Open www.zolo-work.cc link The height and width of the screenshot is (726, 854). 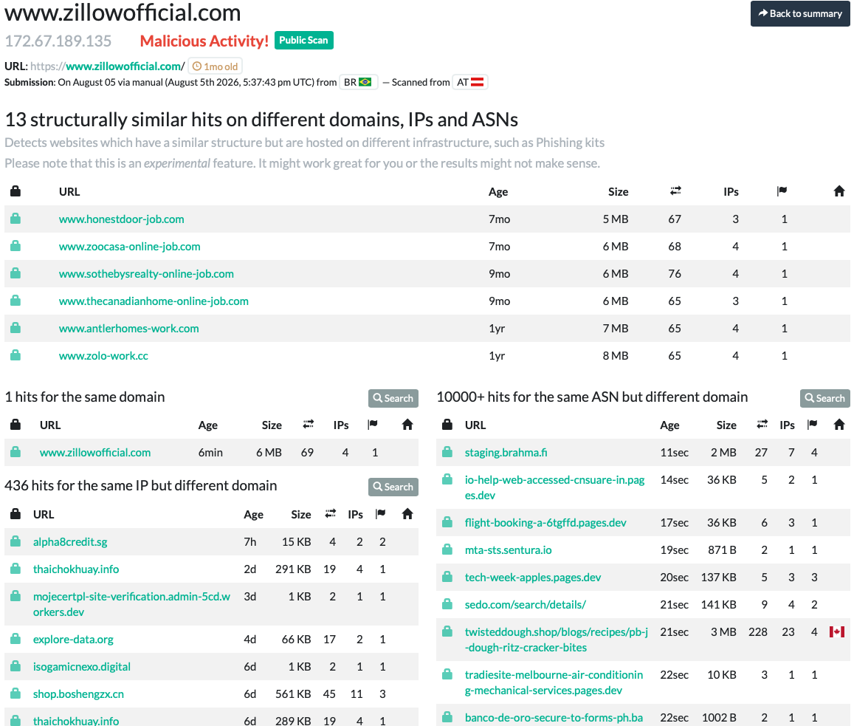(x=103, y=355)
